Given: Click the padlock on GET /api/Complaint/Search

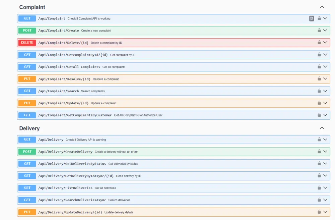Looking at the screenshot, I should pos(319,91).
